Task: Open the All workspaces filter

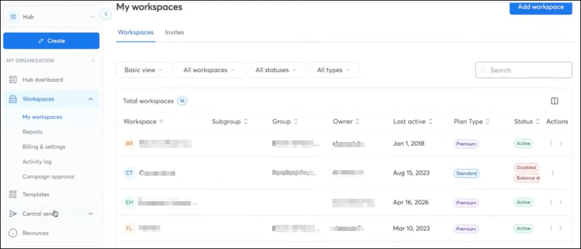Action: click(209, 70)
